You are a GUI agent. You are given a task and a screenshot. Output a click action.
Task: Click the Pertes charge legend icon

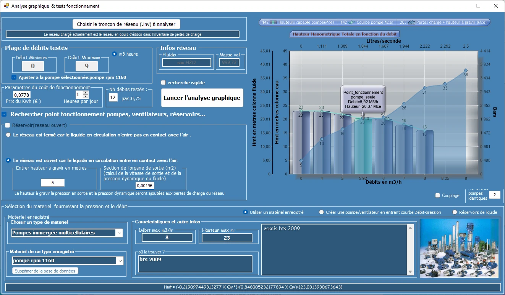pos(411,22)
